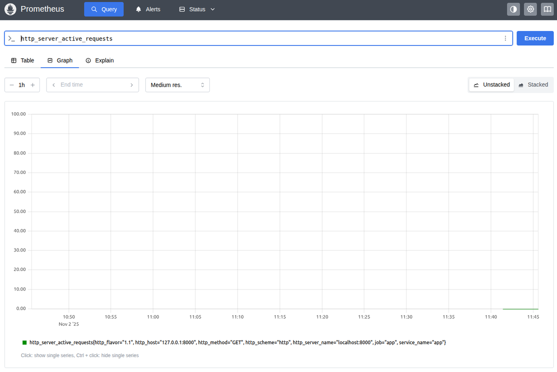
Task: Click the Prometheus flame logo
Action: (x=10, y=9)
